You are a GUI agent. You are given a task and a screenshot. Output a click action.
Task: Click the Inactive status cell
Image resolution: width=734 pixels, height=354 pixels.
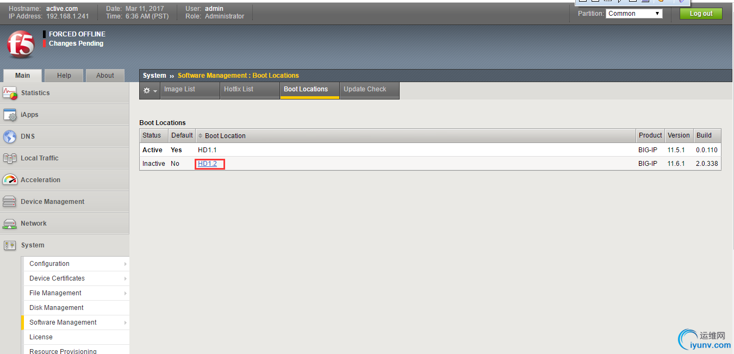point(154,164)
